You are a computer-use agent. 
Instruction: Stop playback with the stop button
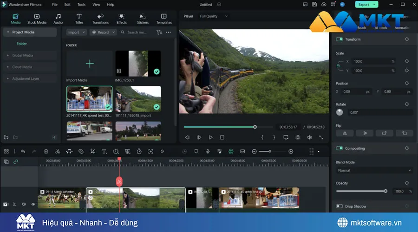[x=222, y=137]
